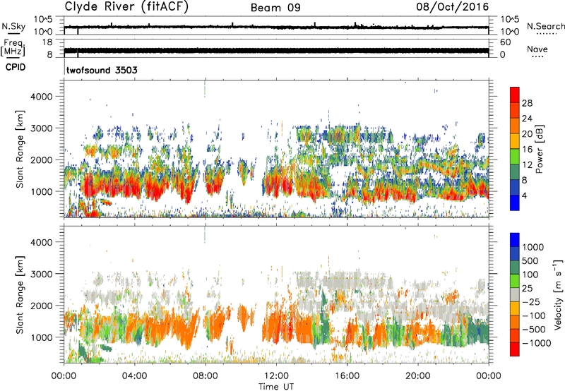Click the 'Beam 09' label

(x=275, y=8)
